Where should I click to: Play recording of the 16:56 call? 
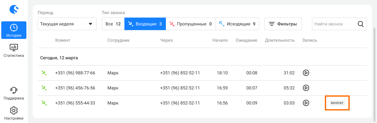[306, 103]
